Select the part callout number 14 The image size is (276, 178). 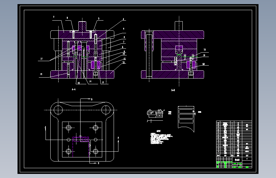click(90, 81)
